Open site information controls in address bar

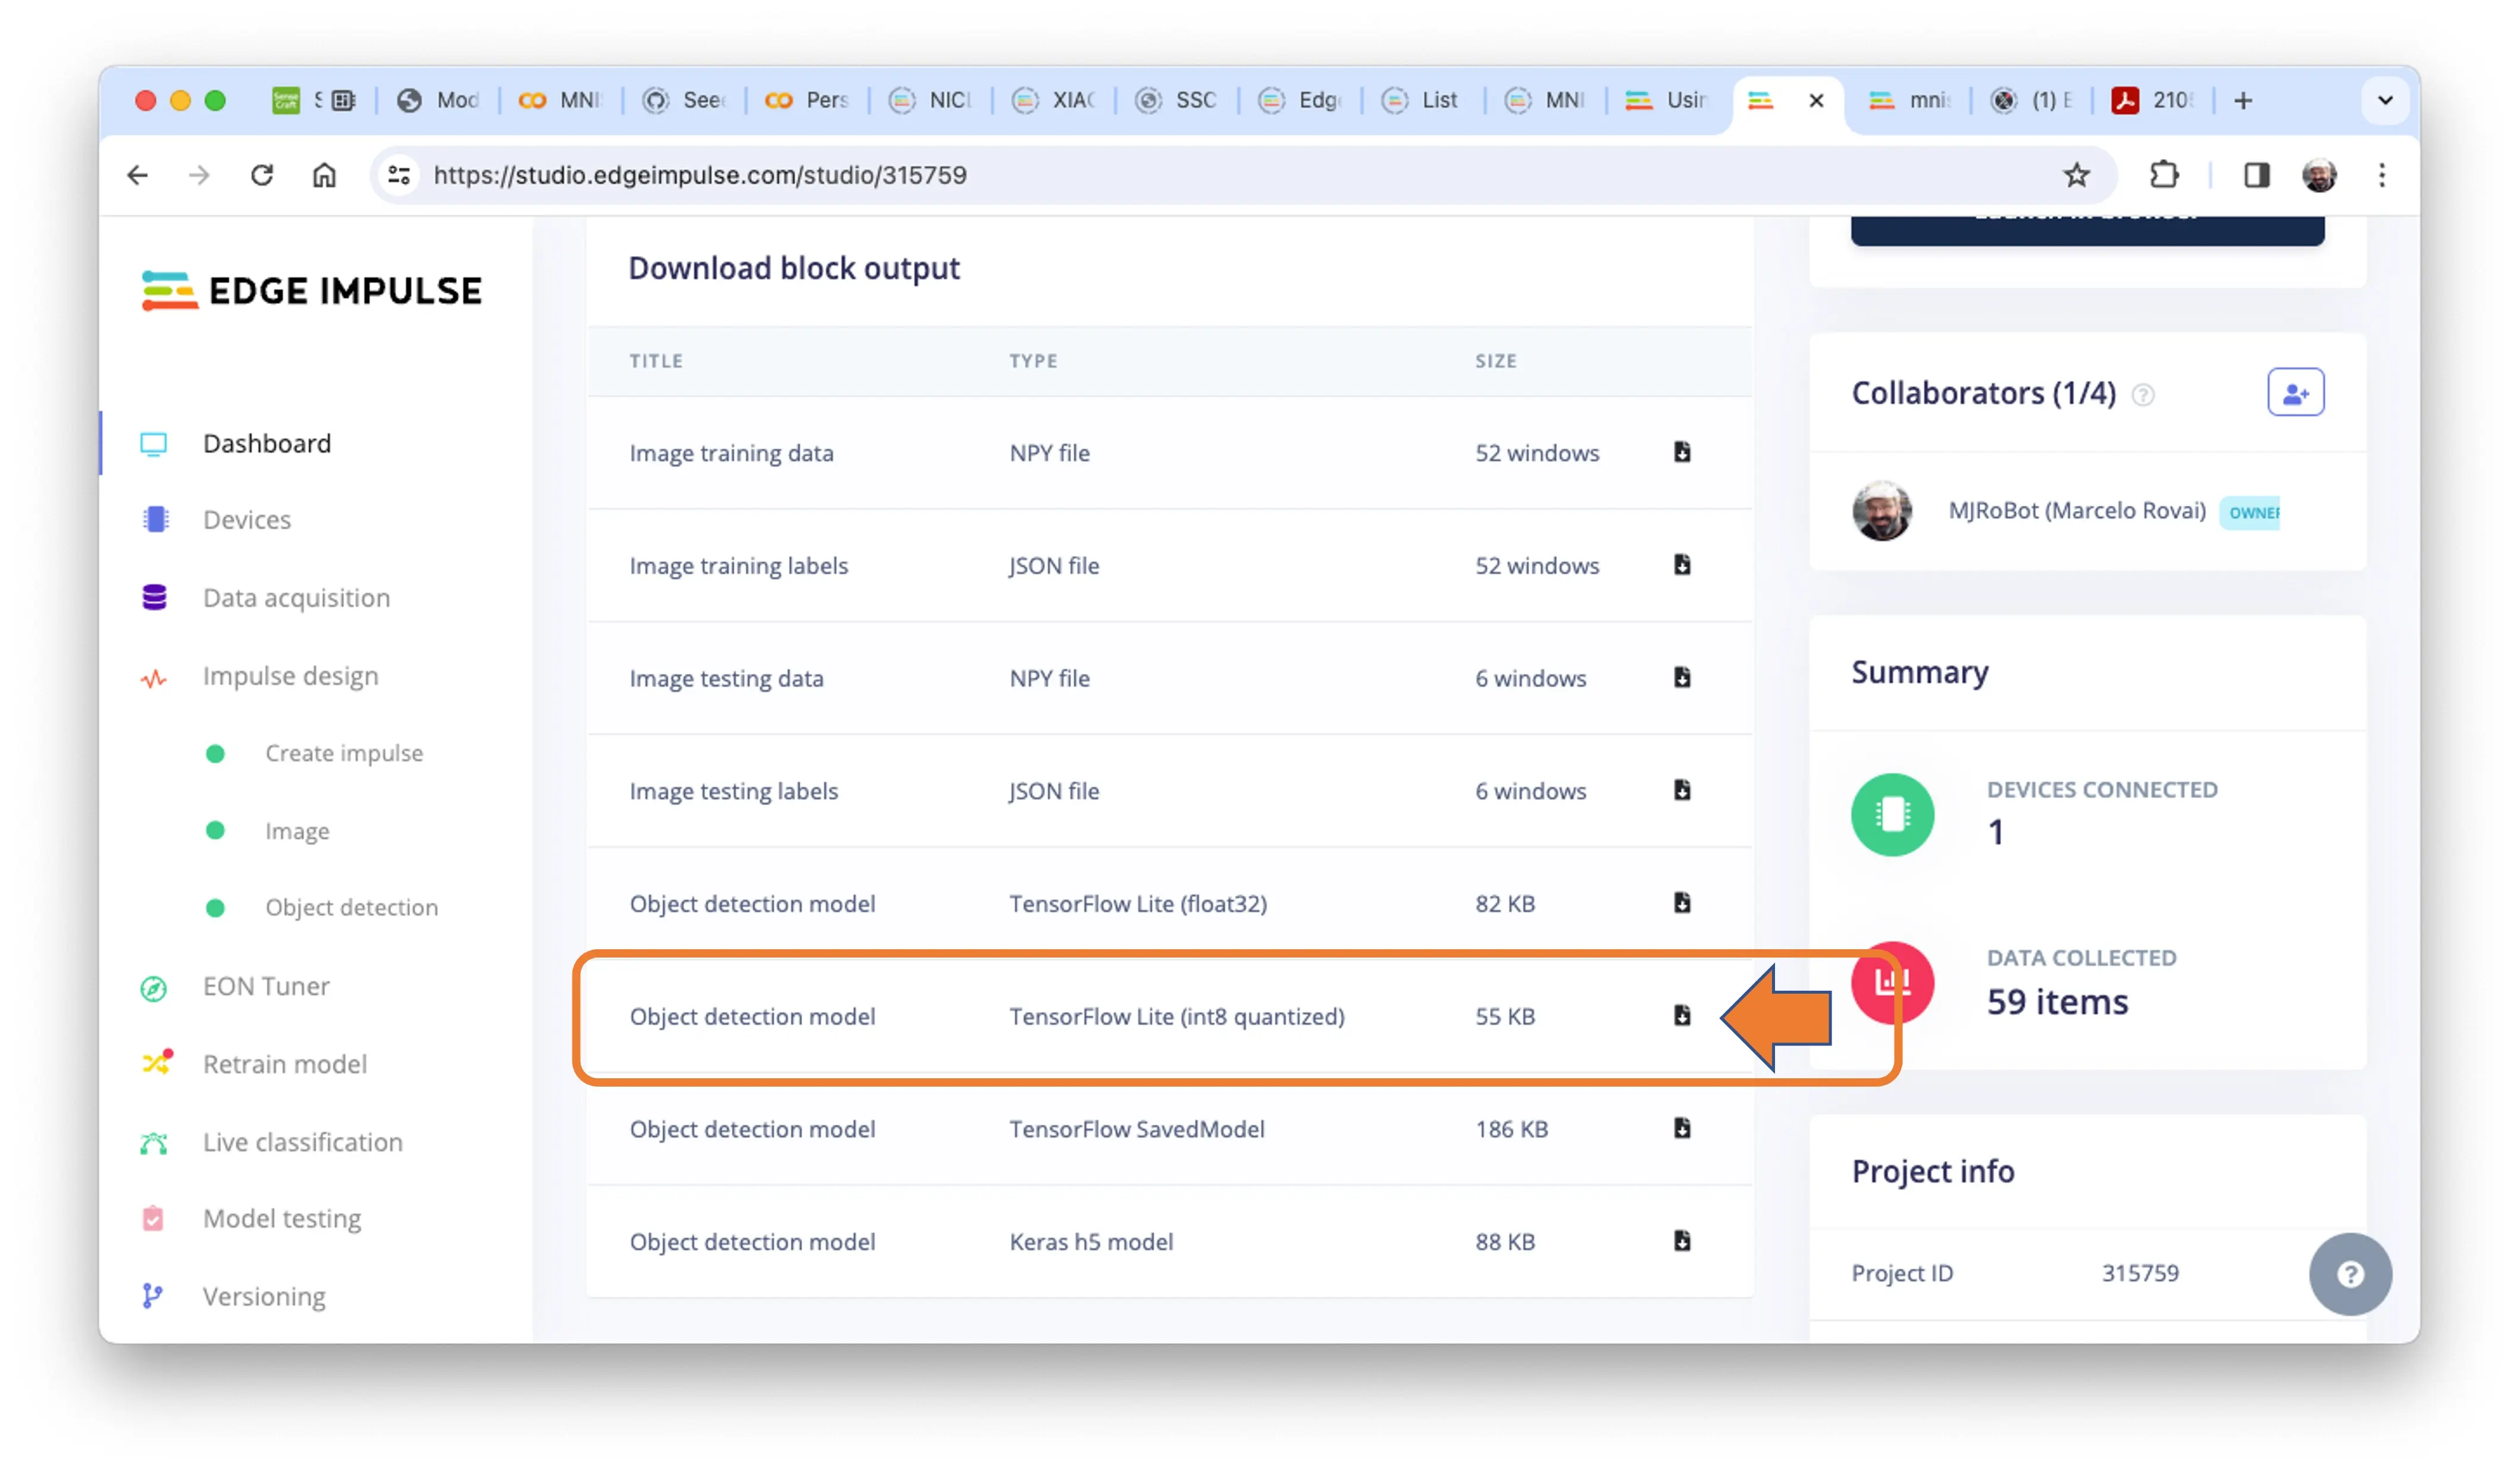[x=399, y=176]
